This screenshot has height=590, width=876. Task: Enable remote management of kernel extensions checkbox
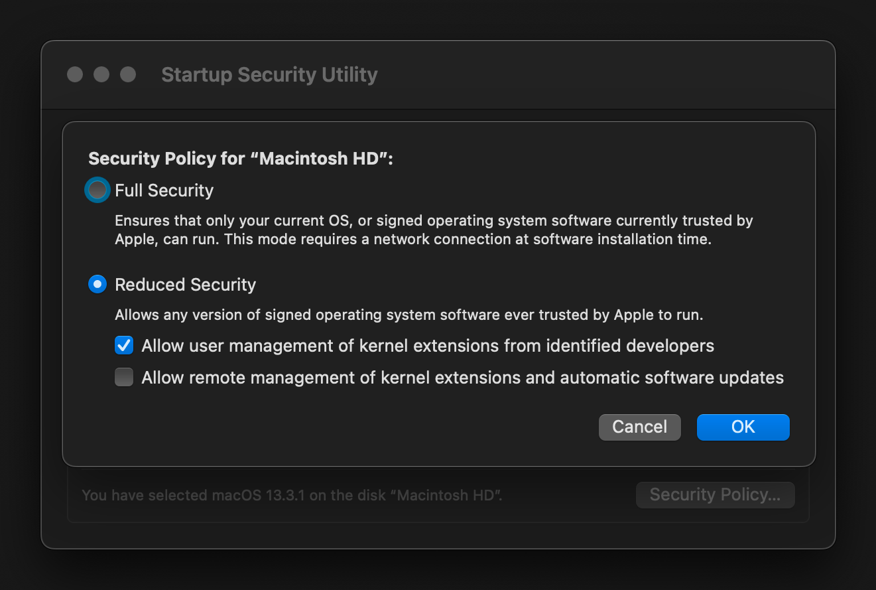pos(124,378)
